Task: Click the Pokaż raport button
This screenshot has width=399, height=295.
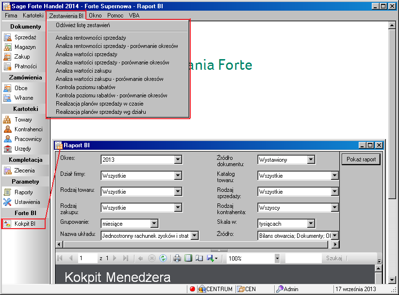Action: point(361,159)
